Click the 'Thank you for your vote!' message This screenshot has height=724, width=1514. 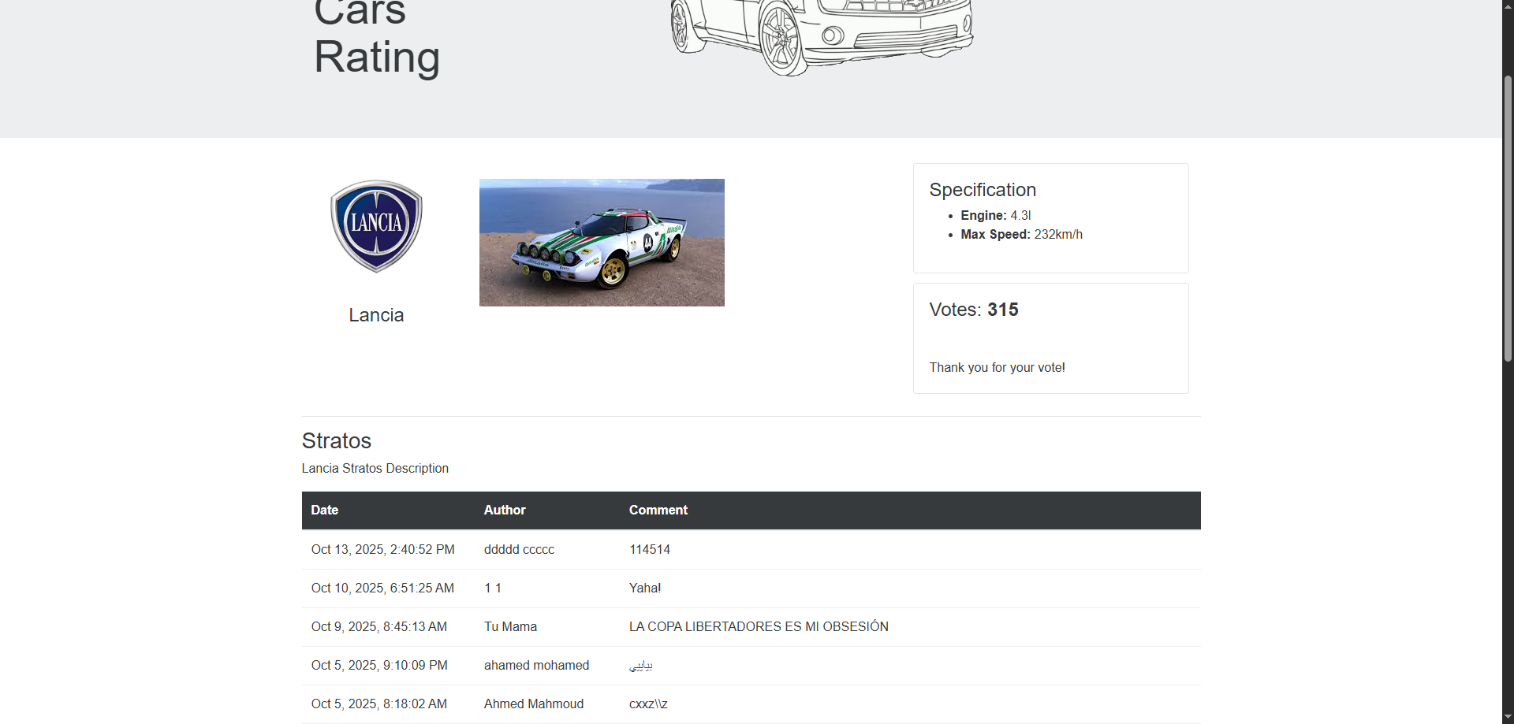(997, 368)
